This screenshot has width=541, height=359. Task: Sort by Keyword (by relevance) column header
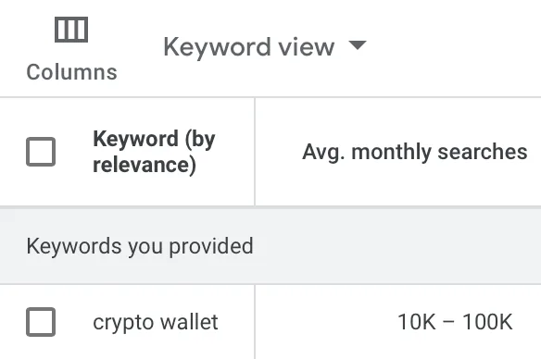[154, 152]
